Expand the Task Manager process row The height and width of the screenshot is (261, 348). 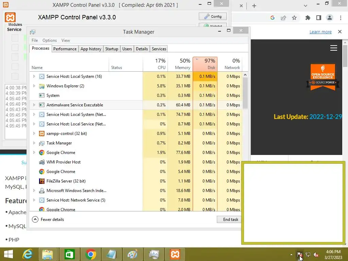34,143
